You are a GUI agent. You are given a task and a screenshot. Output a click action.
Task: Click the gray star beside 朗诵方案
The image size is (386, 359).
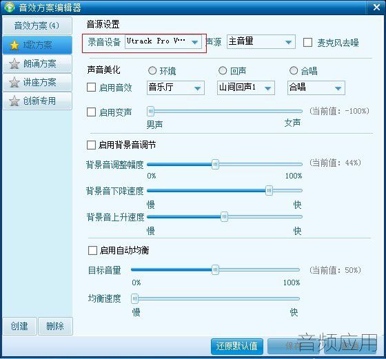point(14,64)
